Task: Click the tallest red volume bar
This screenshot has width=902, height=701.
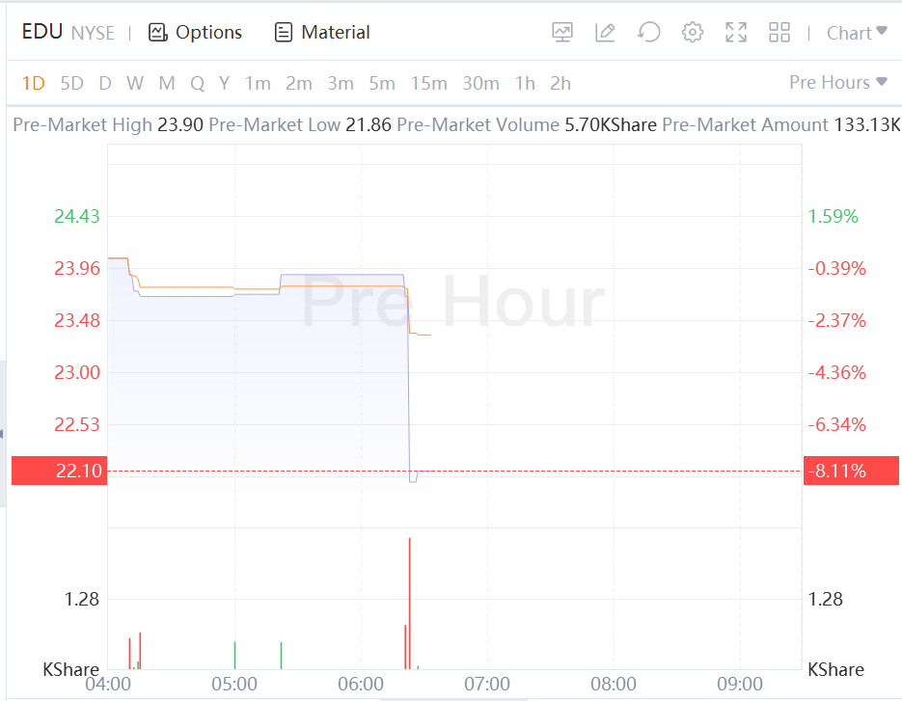Action: pos(410,604)
